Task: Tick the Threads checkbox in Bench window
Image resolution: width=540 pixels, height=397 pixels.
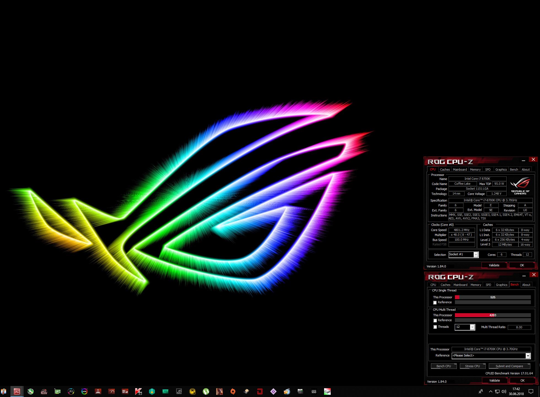Action: 435,327
